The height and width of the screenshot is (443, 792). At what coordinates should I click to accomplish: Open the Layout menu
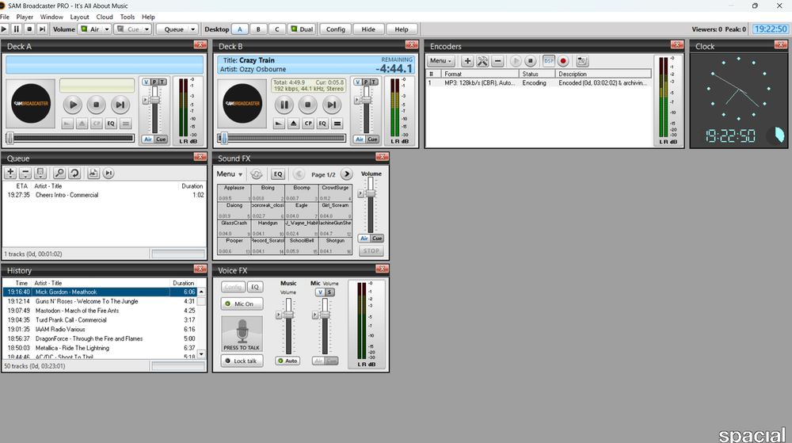(x=79, y=17)
